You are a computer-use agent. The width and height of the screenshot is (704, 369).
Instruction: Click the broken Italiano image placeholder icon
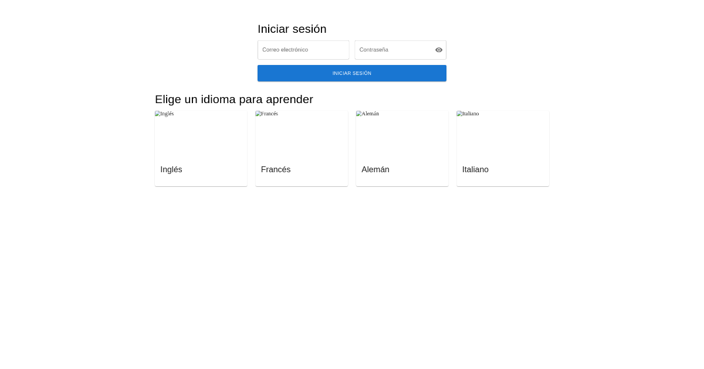pyautogui.click(x=460, y=114)
